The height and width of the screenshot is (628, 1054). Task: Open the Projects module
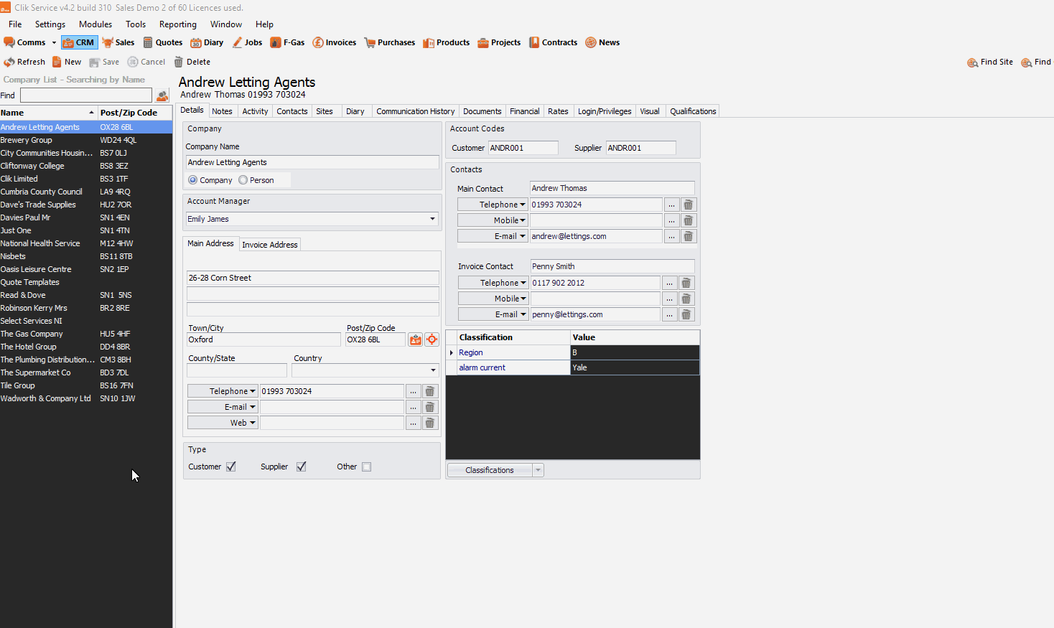pos(499,42)
